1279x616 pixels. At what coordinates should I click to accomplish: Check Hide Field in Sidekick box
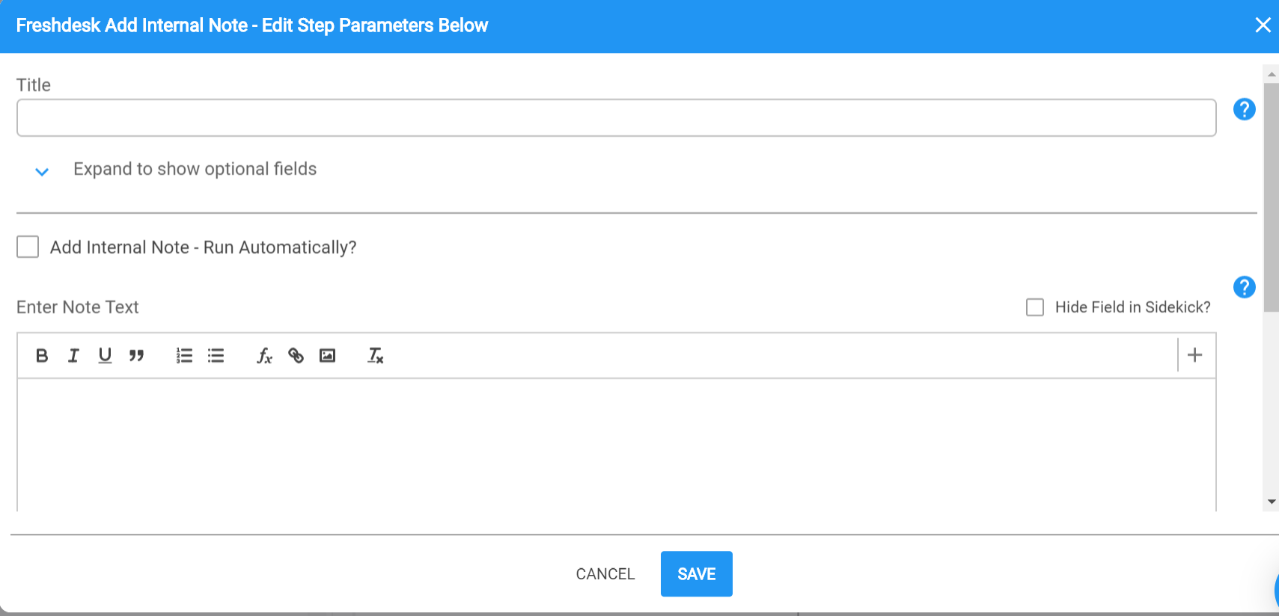tap(1035, 307)
